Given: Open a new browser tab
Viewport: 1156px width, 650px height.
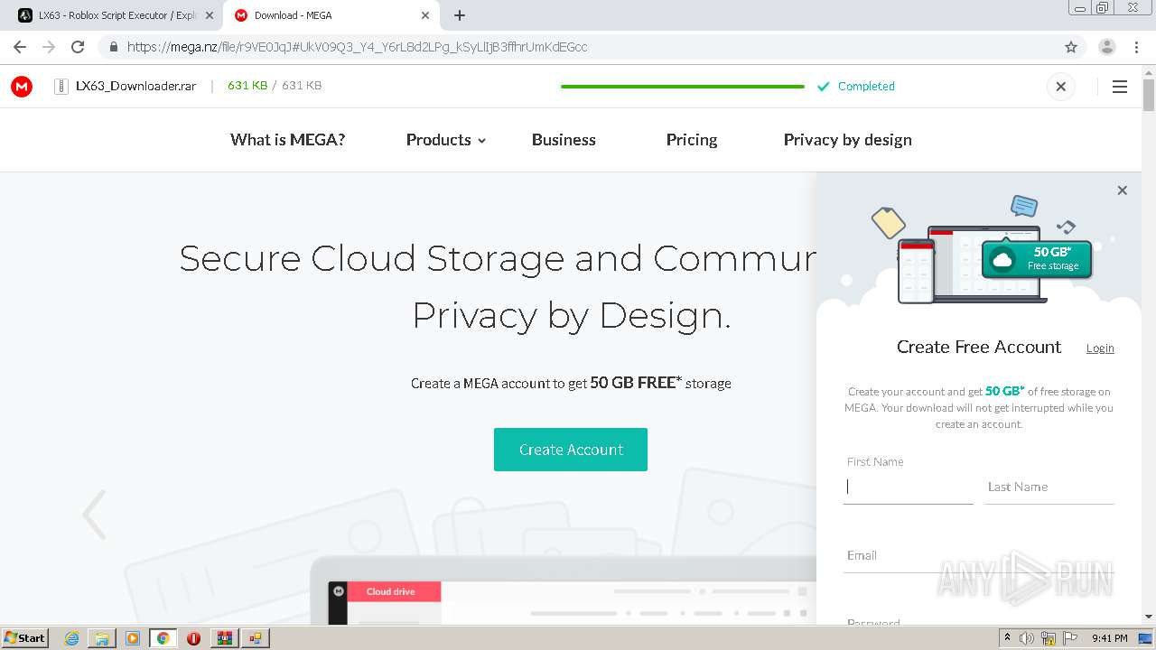Looking at the screenshot, I should [460, 15].
